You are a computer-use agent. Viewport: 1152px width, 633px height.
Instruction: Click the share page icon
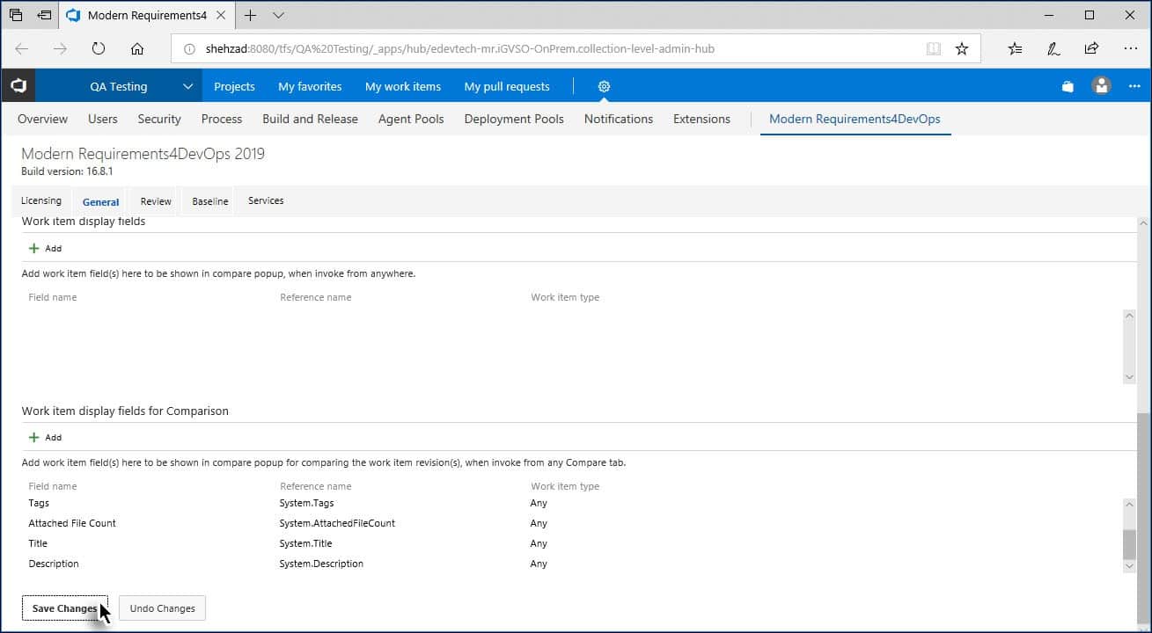coord(1091,48)
